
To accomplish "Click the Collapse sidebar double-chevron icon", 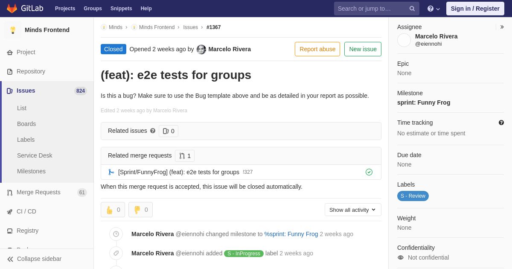I will click(x=10, y=259).
